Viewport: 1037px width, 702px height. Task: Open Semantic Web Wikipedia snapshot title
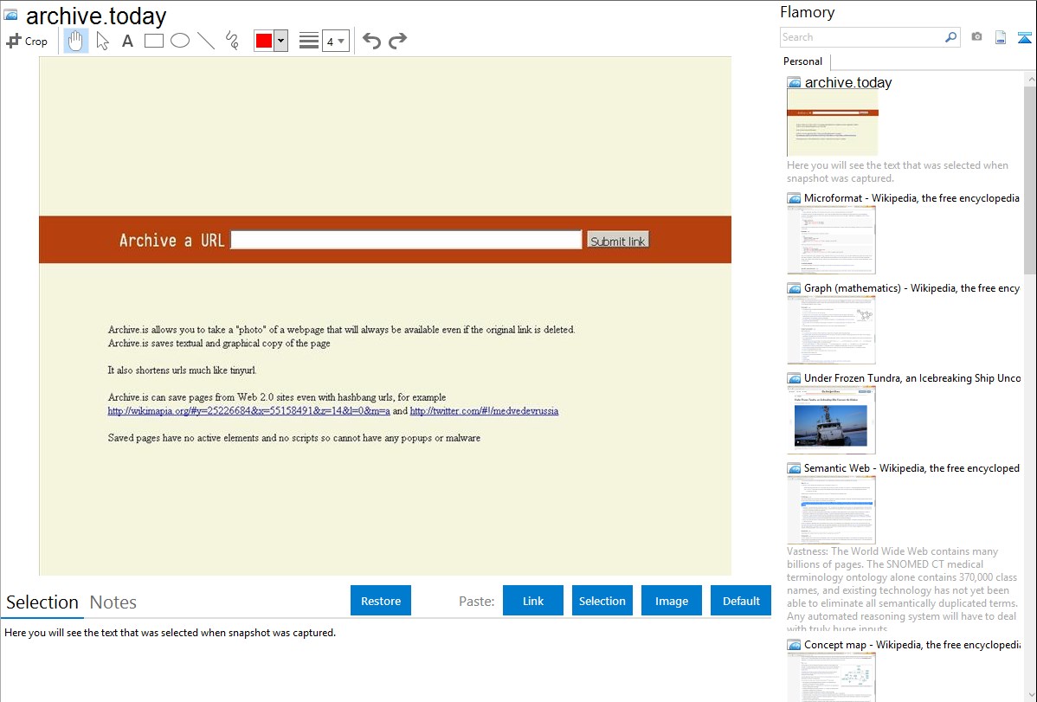911,467
